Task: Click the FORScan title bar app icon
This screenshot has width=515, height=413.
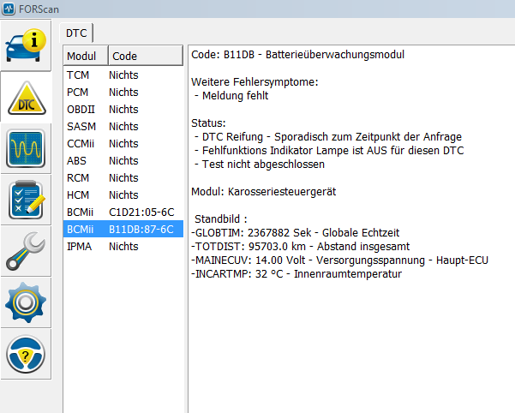Action: click(x=8, y=8)
